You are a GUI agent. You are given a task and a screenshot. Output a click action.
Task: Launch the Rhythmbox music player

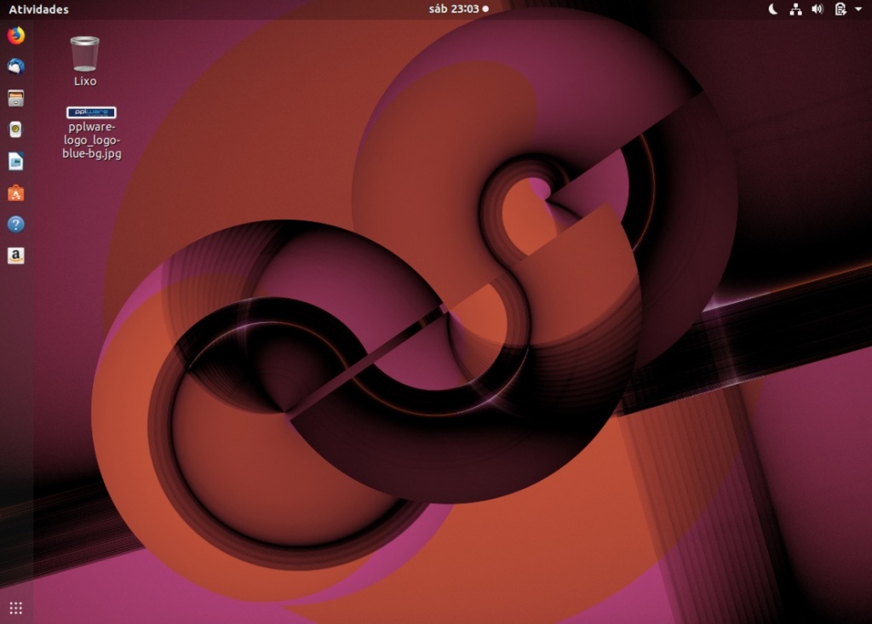(15, 129)
